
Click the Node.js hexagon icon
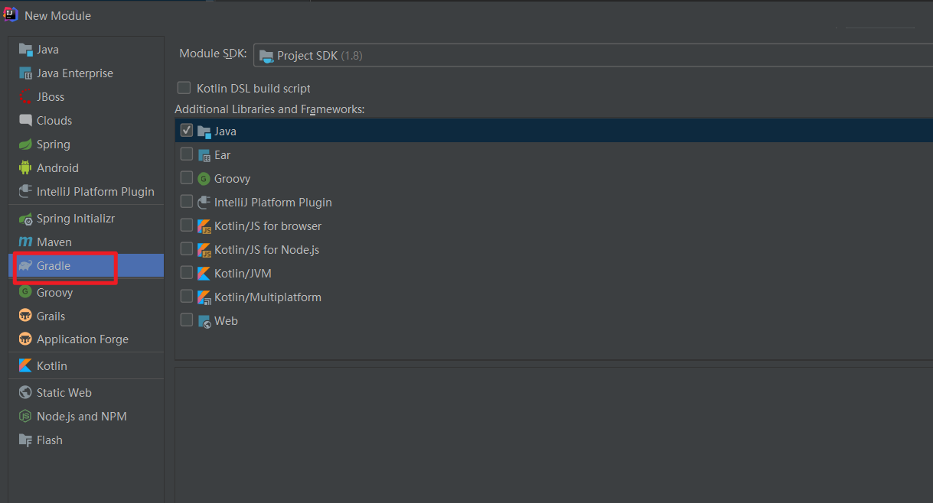tap(25, 417)
